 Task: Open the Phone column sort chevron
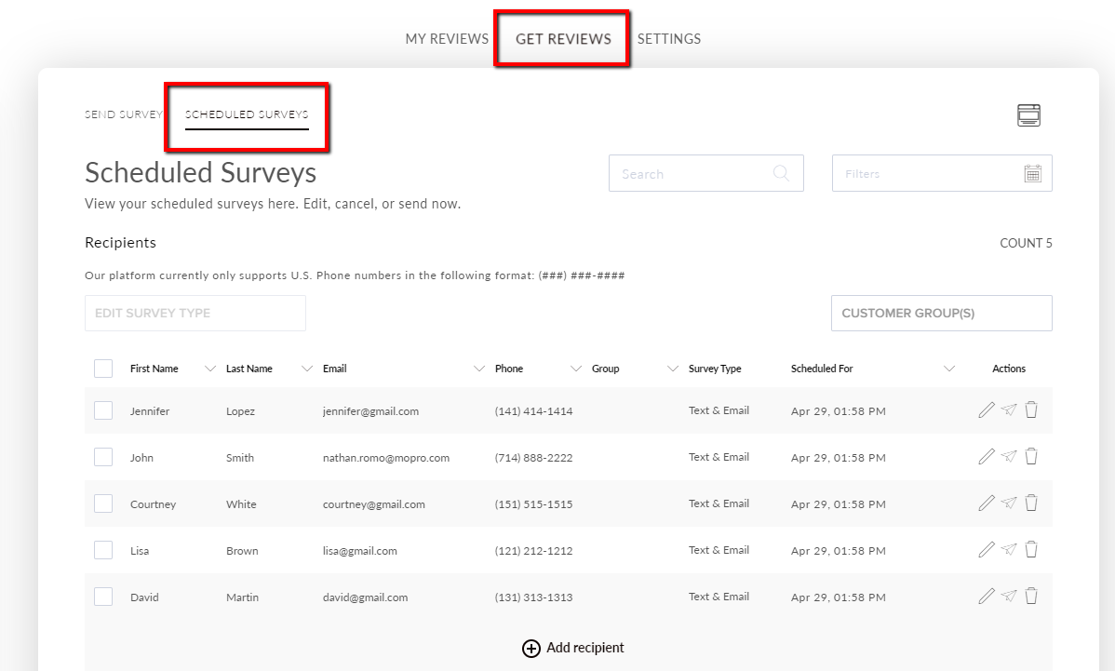click(x=576, y=369)
